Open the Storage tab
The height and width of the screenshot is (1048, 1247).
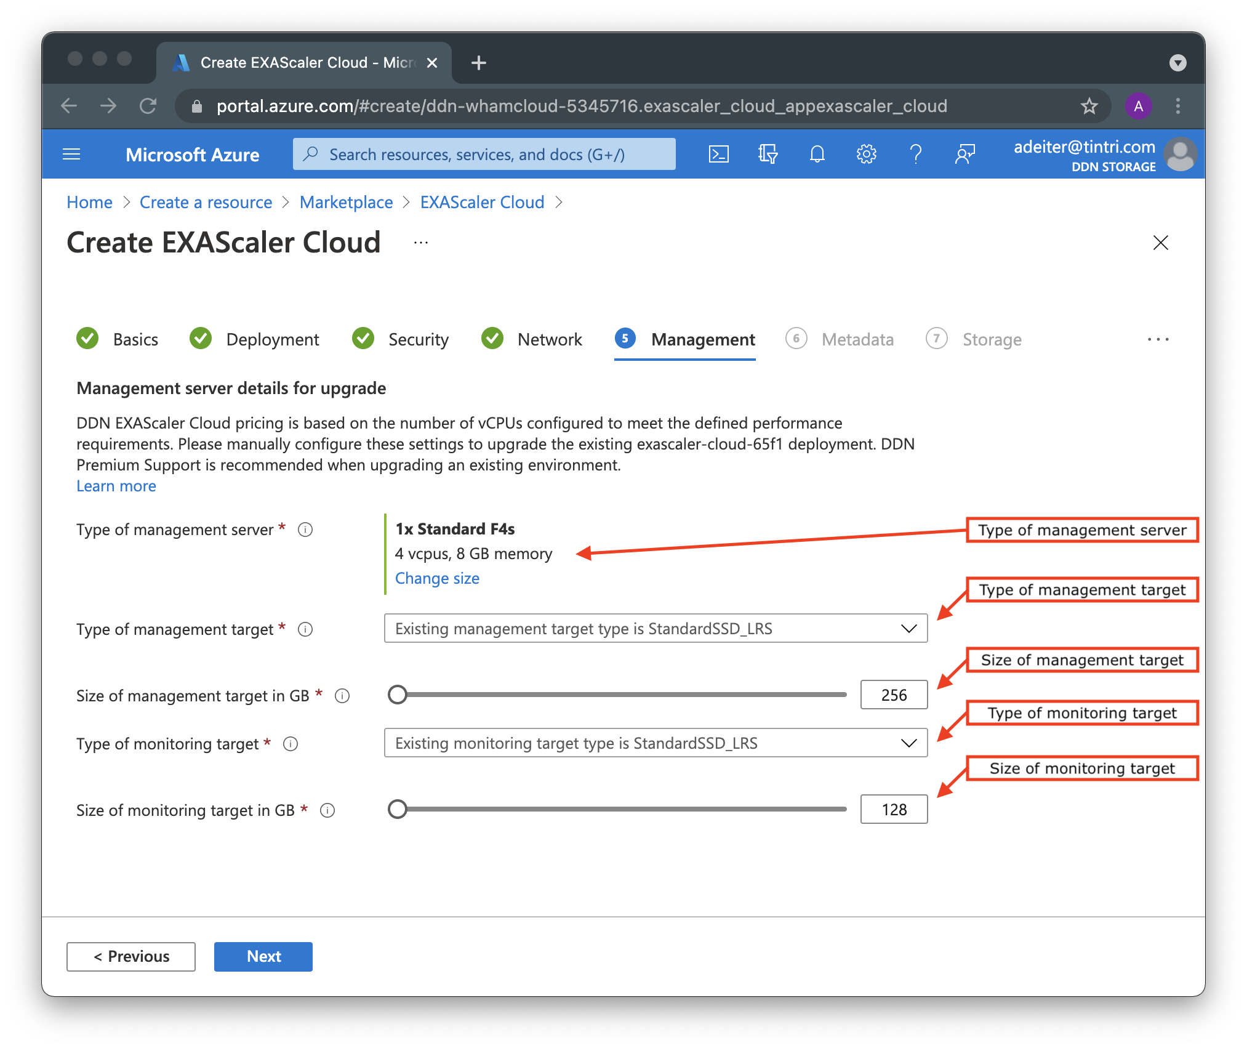click(974, 339)
